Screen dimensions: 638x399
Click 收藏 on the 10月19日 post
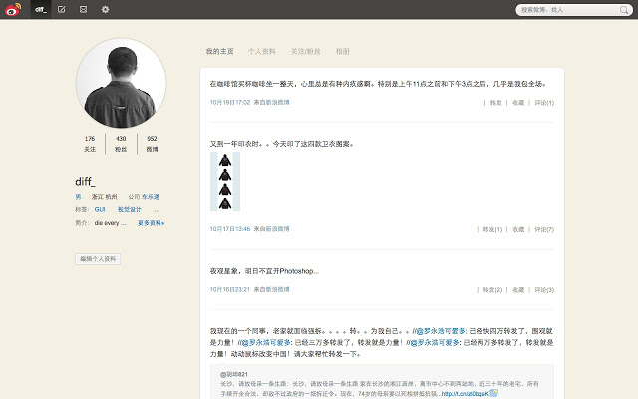[x=518, y=103]
